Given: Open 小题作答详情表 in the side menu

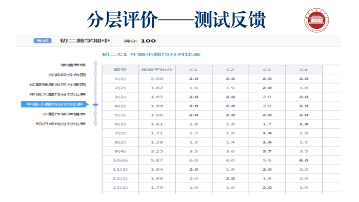Looking at the screenshot, I should 64,114.
